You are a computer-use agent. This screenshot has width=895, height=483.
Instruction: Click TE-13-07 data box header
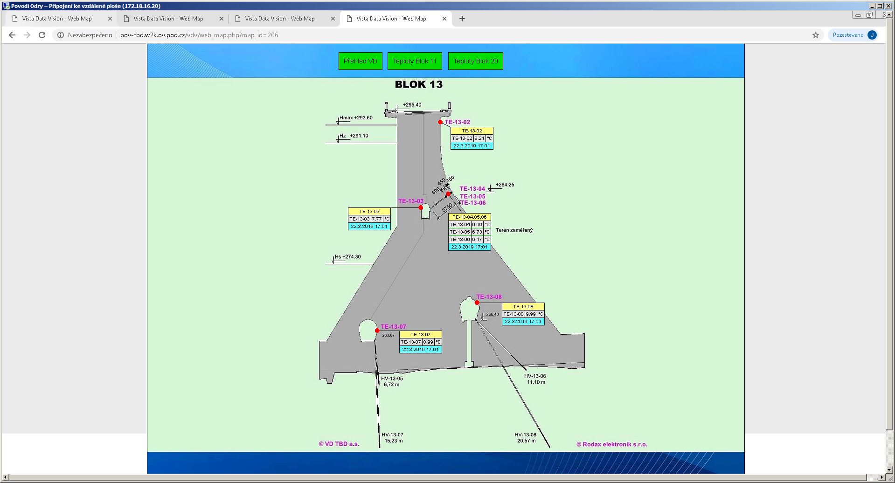[421, 335]
